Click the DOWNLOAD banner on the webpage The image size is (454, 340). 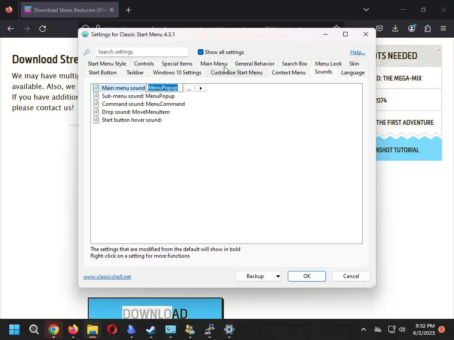[x=156, y=309]
